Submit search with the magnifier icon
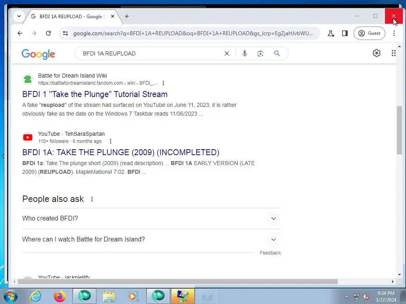 (x=277, y=53)
